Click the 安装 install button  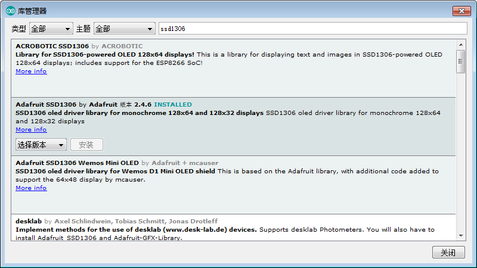(86, 145)
